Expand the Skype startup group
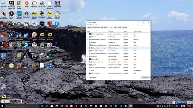Viewport: 193px width, 108px height. 88,65
